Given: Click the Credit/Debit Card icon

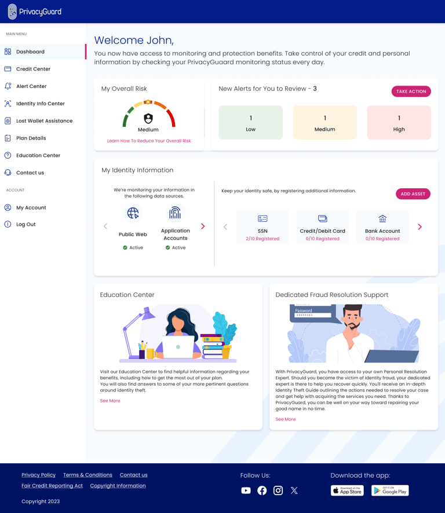Looking at the screenshot, I should pos(323,218).
